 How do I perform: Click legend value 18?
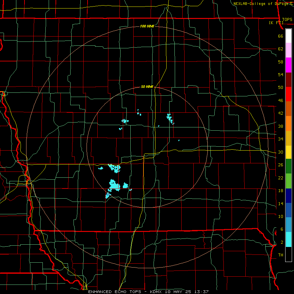[281, 191]
